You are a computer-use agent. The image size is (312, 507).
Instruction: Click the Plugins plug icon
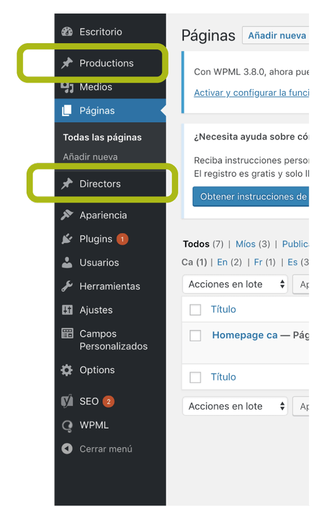[x=67, y=239]
